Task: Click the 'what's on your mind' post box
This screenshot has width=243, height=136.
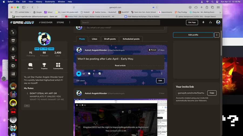Action: point(124,28)
